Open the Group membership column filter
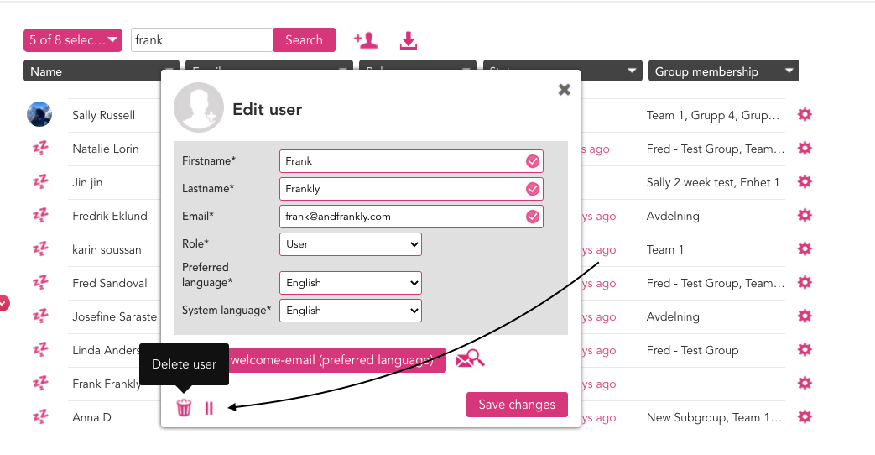The width and height of the screenshot is (875, 455). click(x=724, y=71)
